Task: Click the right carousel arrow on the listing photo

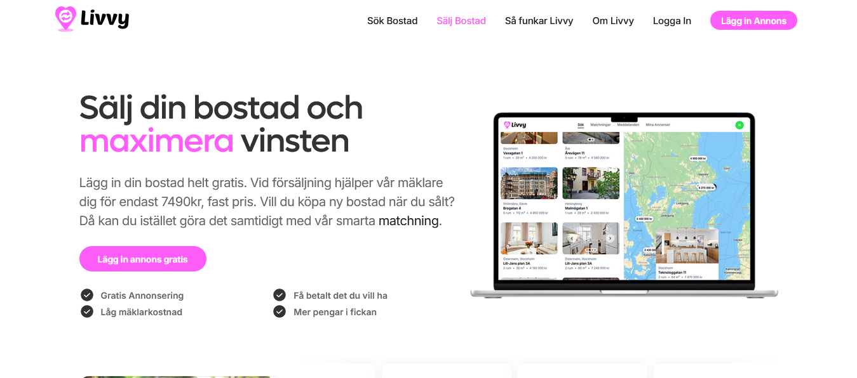Action: coord(610,238)
